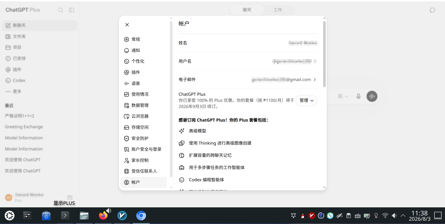Viewport: 445px width, 224px height.
Task: Click the notification bell icon in the tray
Action: pos(293,216)
